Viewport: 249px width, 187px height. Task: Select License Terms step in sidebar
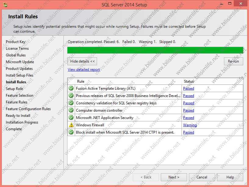(x=17, y=49)
